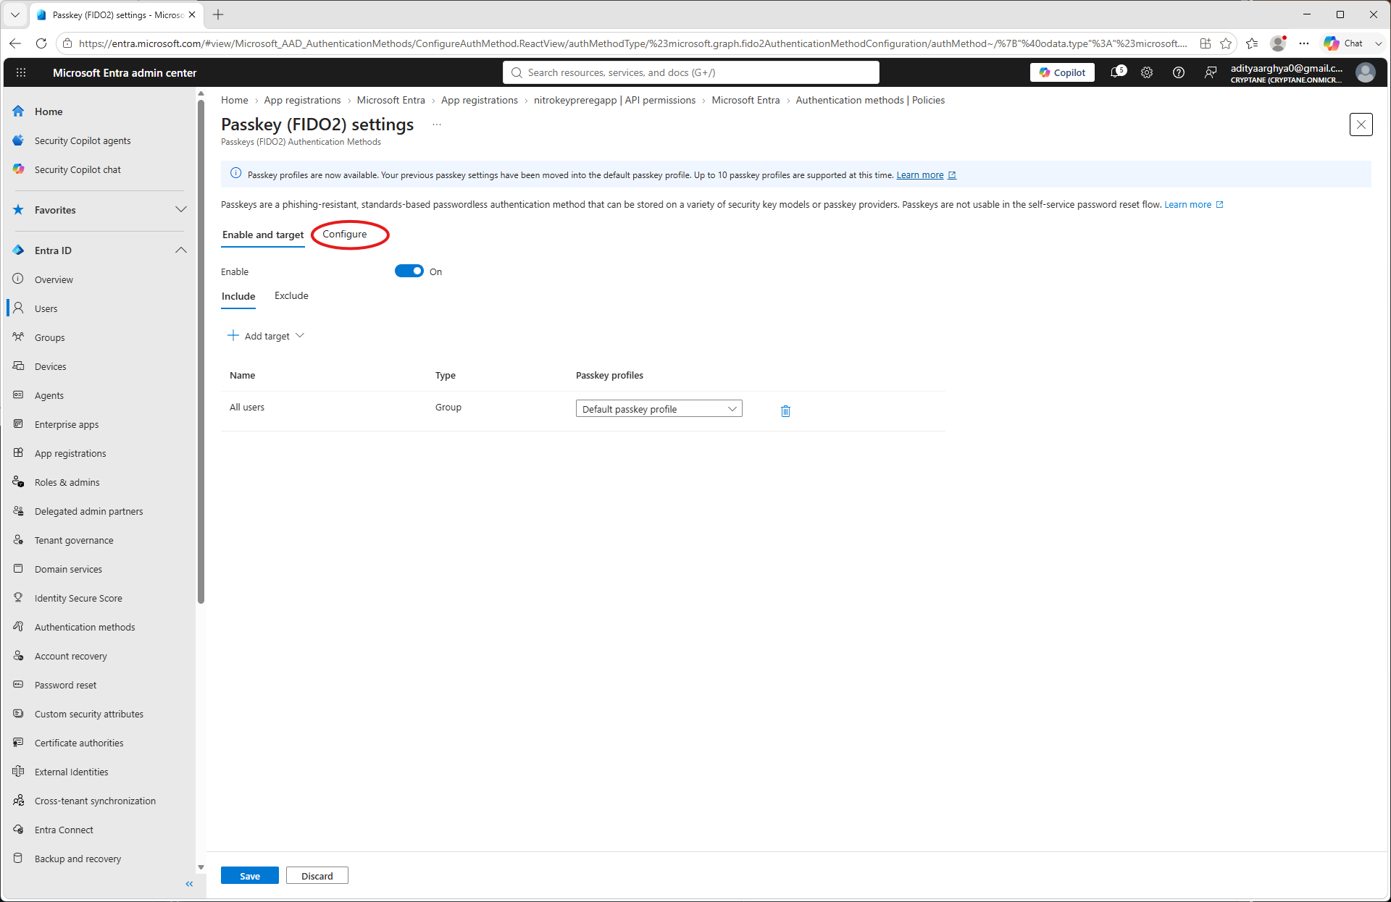Screen dimensions: 1391x902
Task: Click the Groups sidebar icon
Action: pyautogui.click(x=18, y=337)
